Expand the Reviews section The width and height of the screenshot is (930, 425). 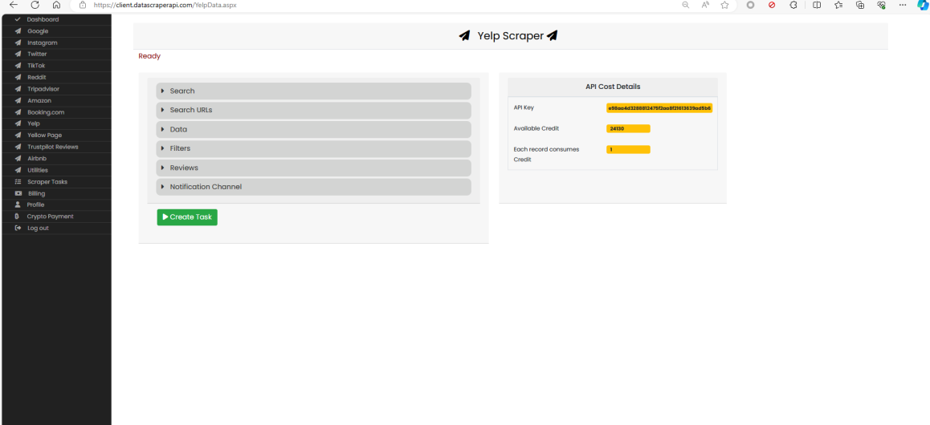click(314, 168)
